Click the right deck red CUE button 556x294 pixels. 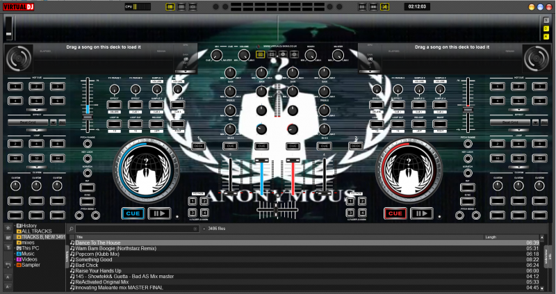coord(395,213)
